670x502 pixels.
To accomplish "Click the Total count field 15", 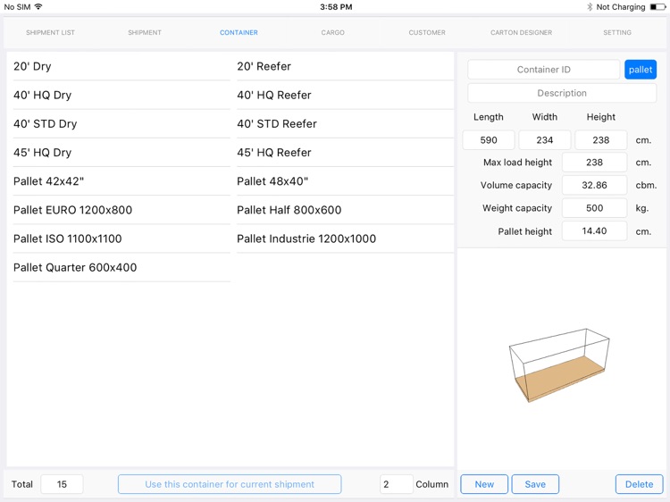I will tap(62, 484).
